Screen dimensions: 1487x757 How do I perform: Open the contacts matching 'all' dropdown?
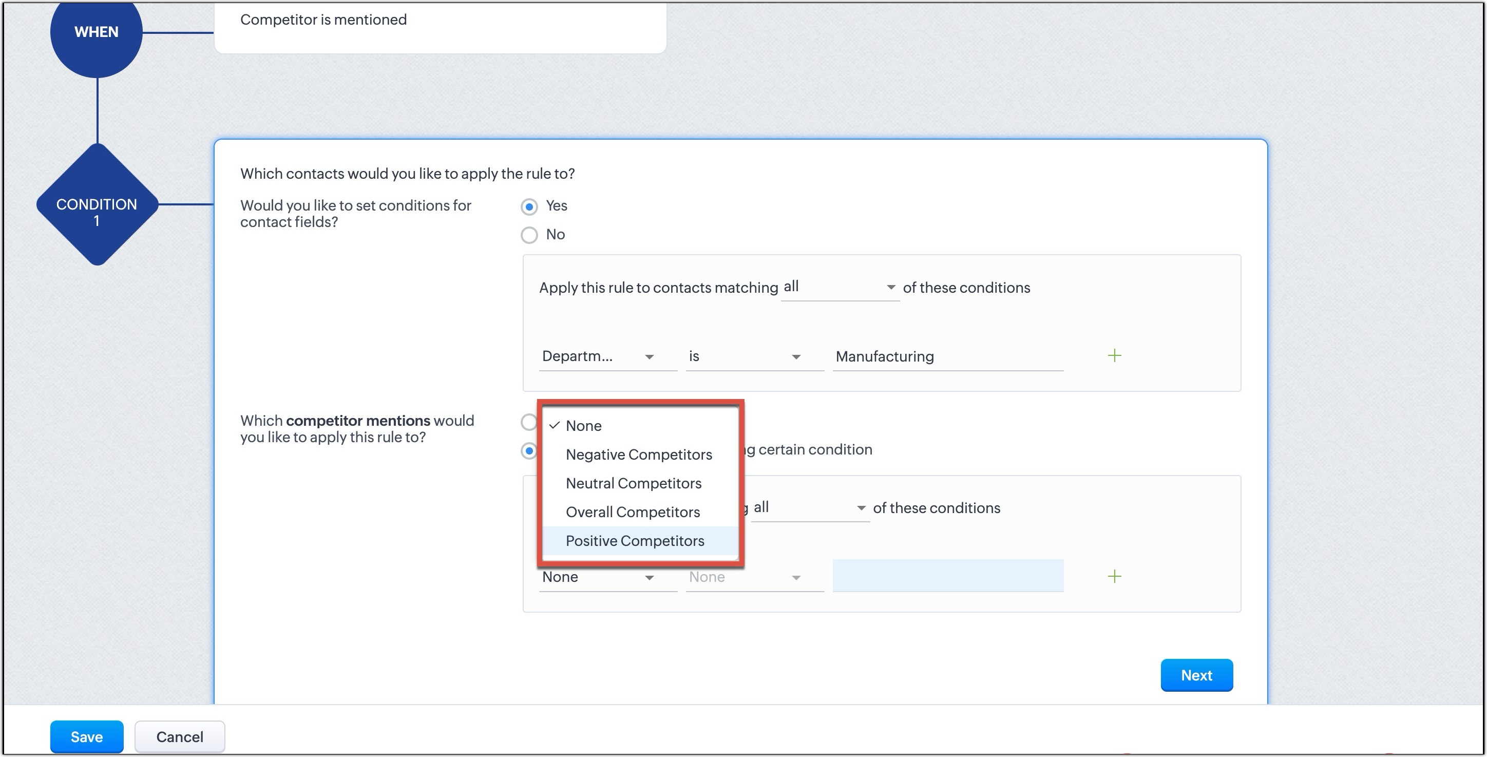840,287
